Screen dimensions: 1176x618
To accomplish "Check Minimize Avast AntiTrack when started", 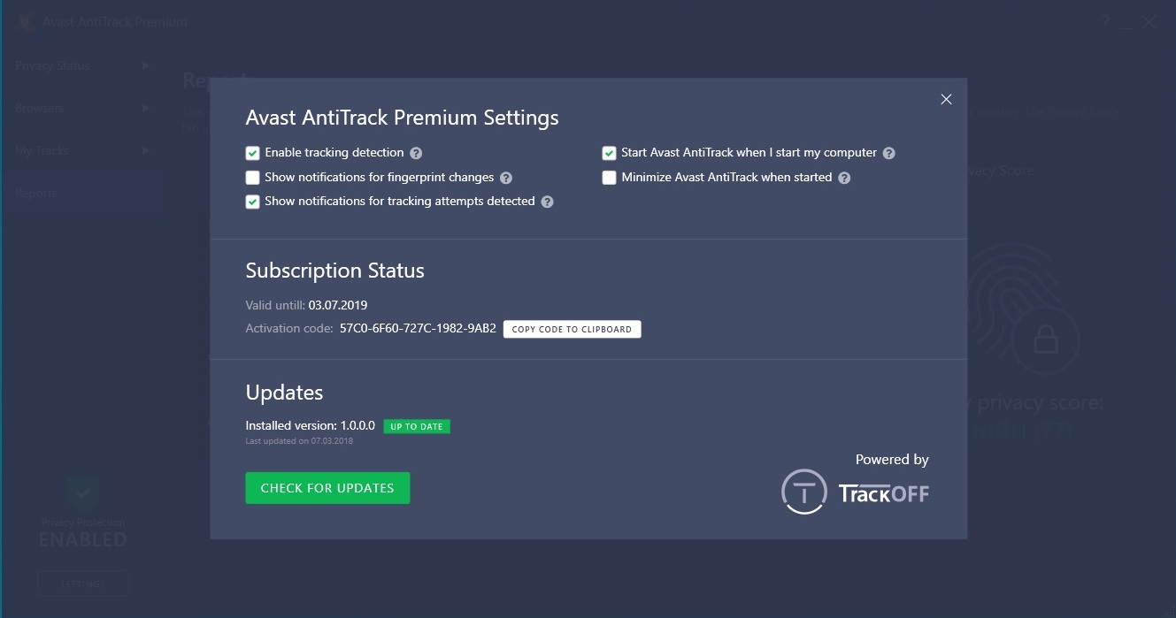I will [x=609, y=178].
